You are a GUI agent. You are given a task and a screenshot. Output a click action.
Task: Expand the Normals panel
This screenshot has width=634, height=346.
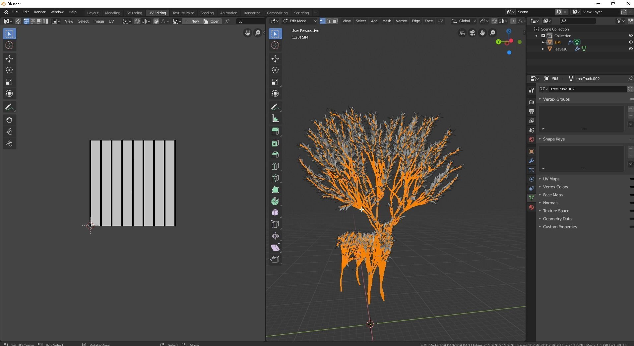click(550, 203)
